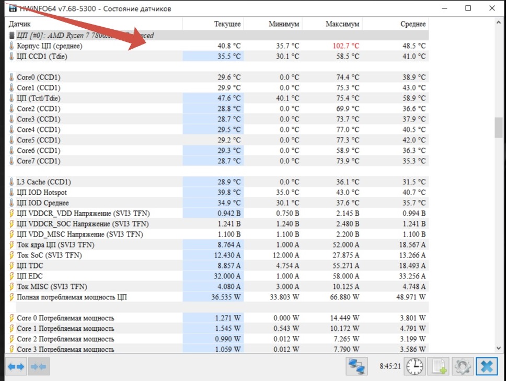Viewport: 508px width, 381px height.
Task: Click the 8:45:21 elapsed time readout
Action: (390, 366)
